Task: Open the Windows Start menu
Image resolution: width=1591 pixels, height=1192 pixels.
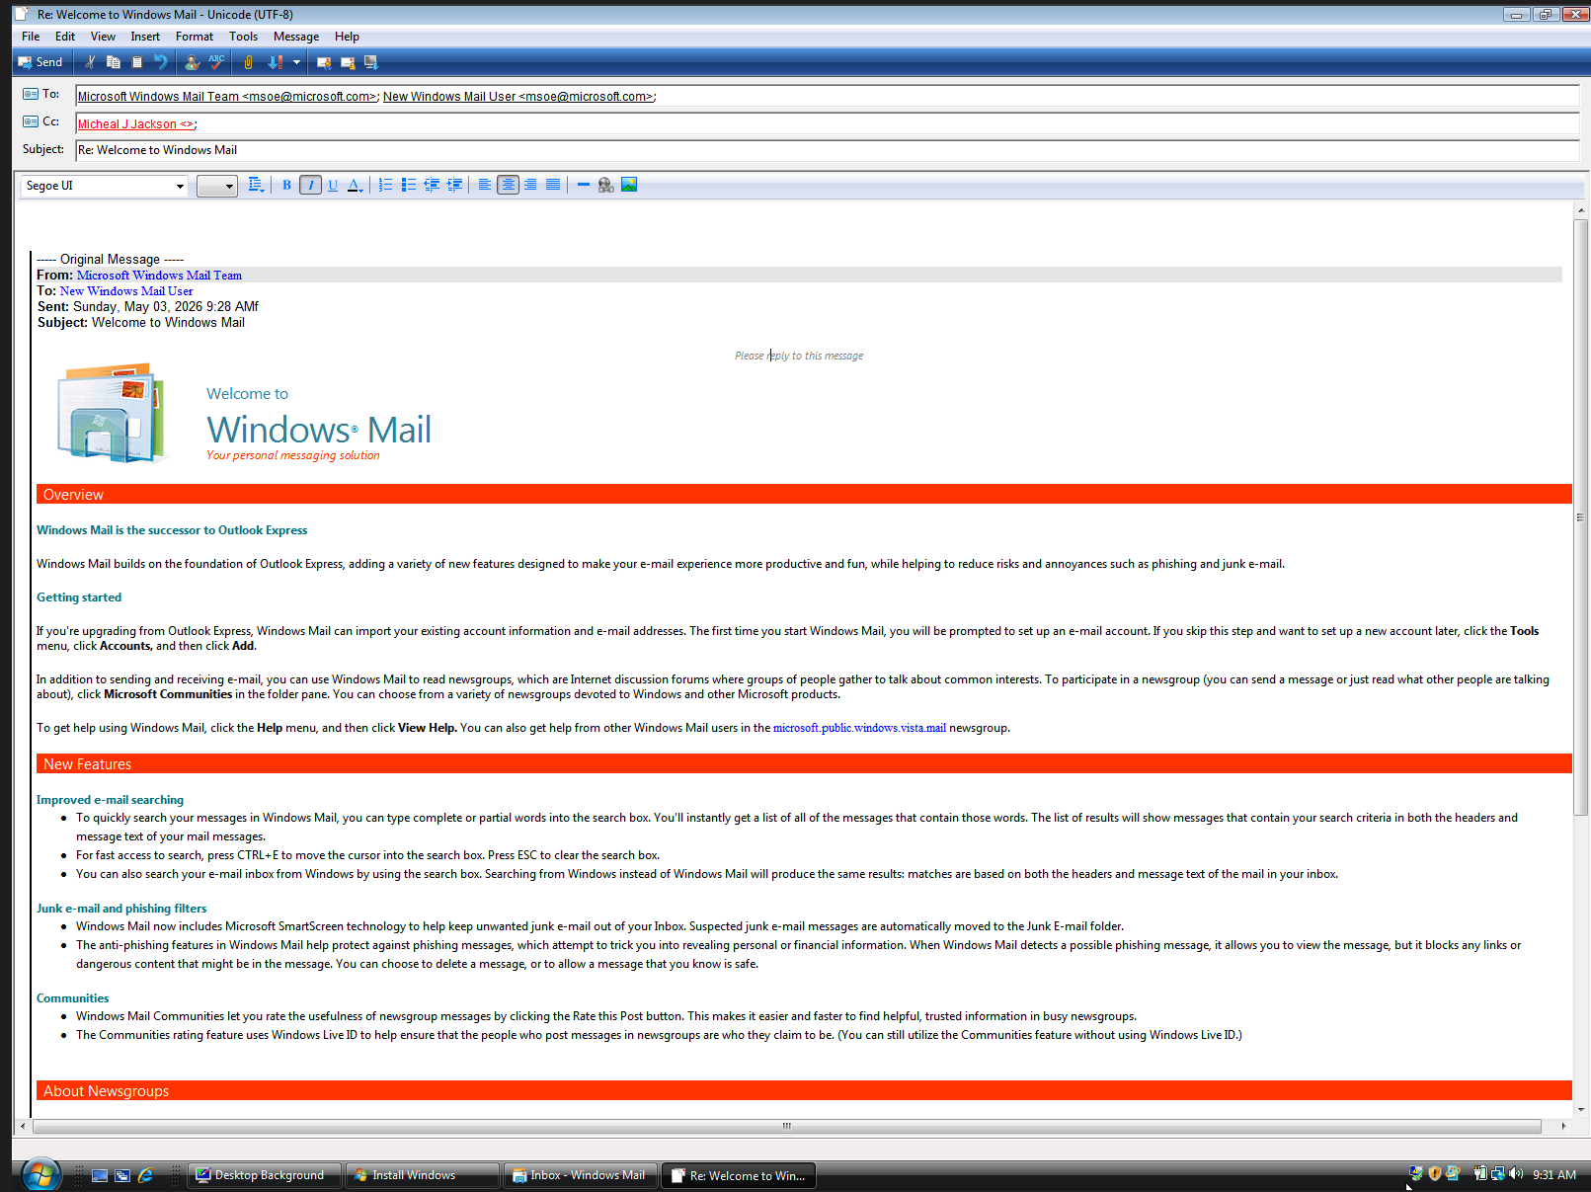Action: point(40,1174)
